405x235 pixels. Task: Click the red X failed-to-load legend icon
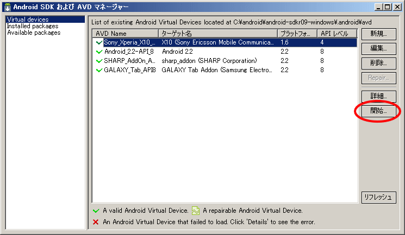point(96,222)
